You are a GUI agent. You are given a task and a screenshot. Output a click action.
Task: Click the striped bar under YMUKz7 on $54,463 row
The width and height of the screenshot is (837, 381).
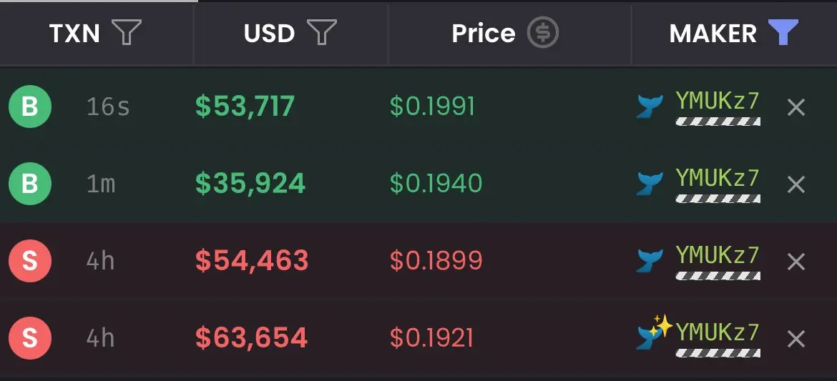[718, 276]
